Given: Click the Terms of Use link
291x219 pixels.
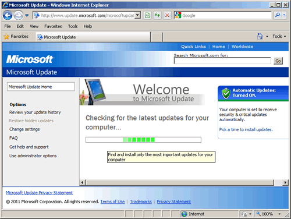Looking at the screenshot, I should [112, 202].
